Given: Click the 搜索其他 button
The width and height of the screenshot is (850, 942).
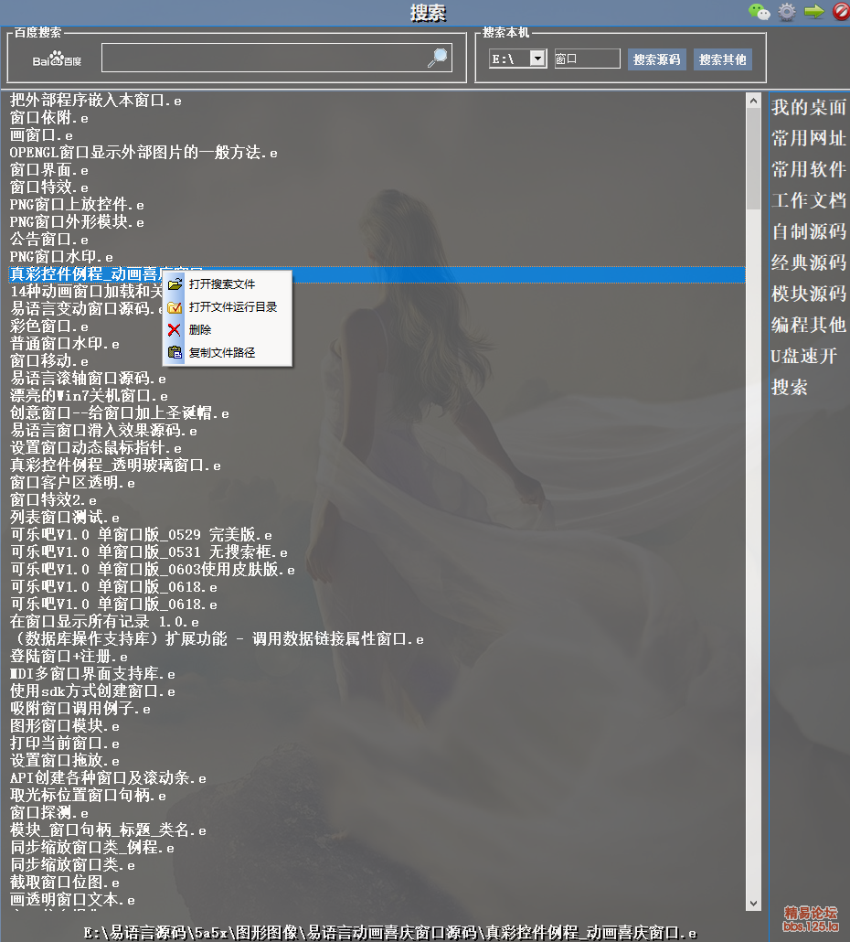Looking at the screenshot, I should [722, 59].
